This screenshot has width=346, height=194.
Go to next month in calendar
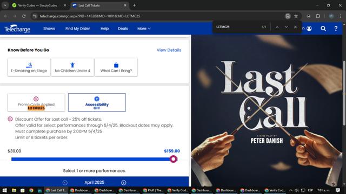pos(124,183)
